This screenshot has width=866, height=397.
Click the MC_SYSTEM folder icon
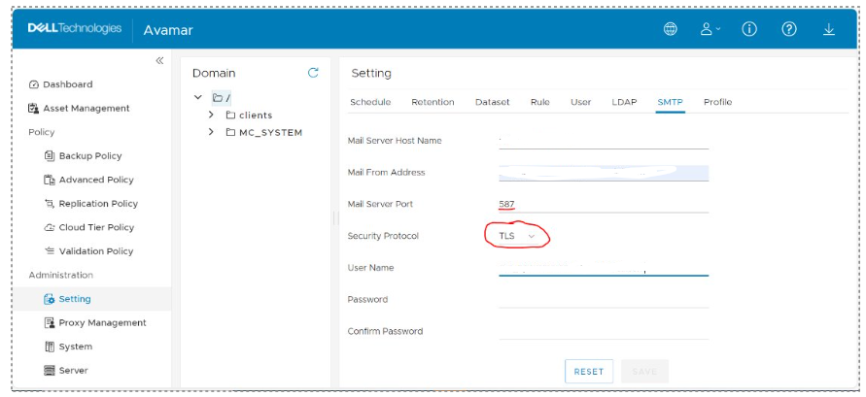tap(231, 132)
